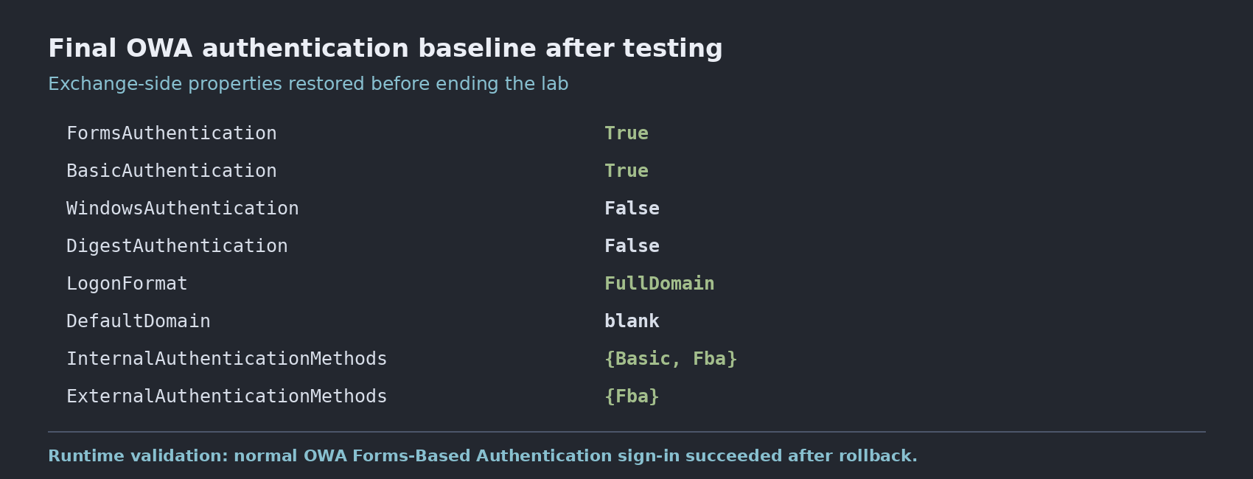The width and height of the screenshot is (1253, 479).
Task: Click the title Final OWA authentication baseline
Action: tap(385, 49)
